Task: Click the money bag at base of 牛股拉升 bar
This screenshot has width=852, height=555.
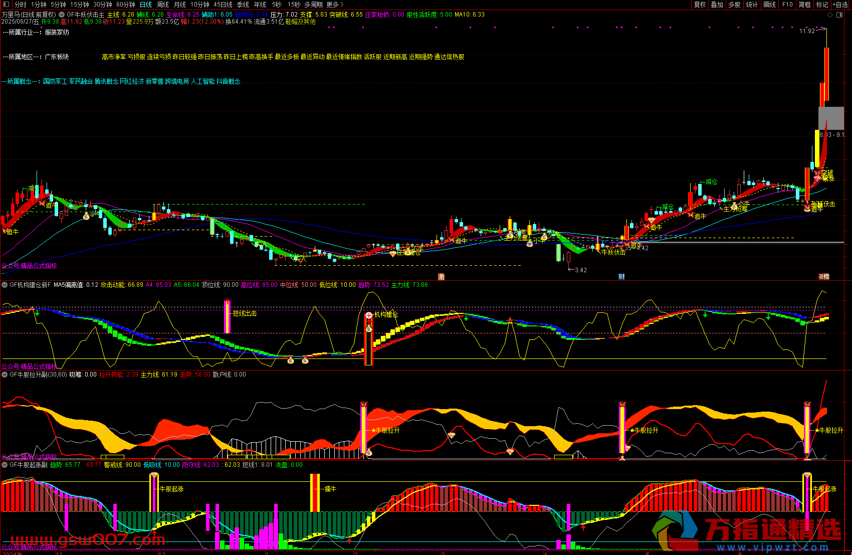Action: point(369,453)
